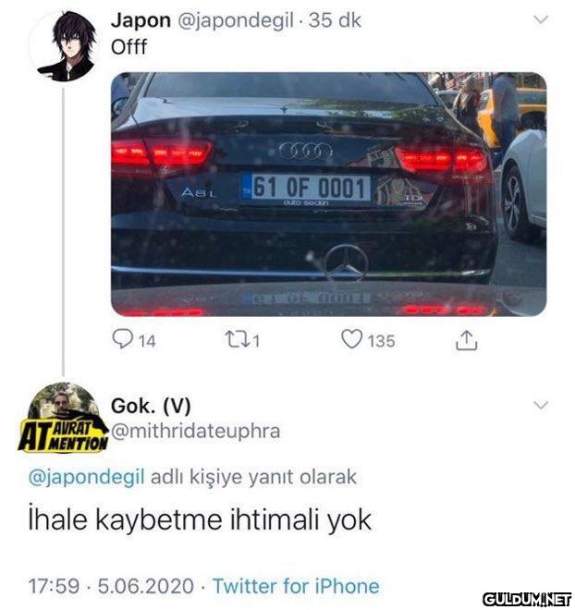Viewport: 575px width, 610px height.
Task: Open the 35 dk timestamp
Action: click(x=335, y=20)
